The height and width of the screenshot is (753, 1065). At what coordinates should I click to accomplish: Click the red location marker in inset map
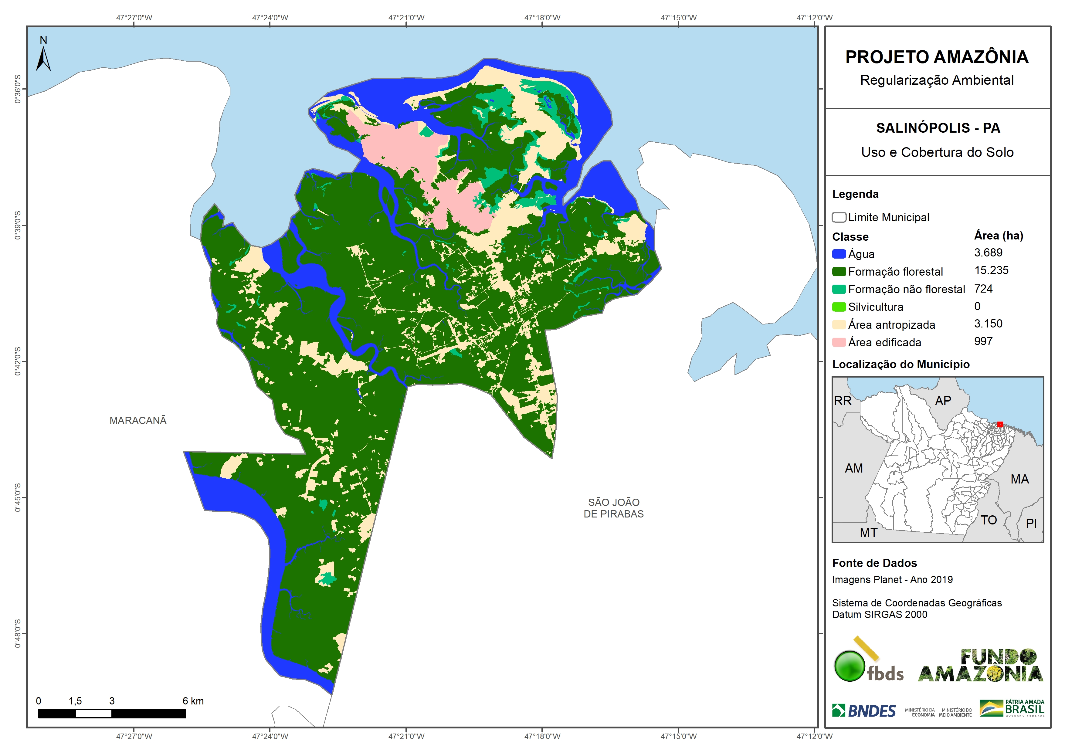[1000, 425]
